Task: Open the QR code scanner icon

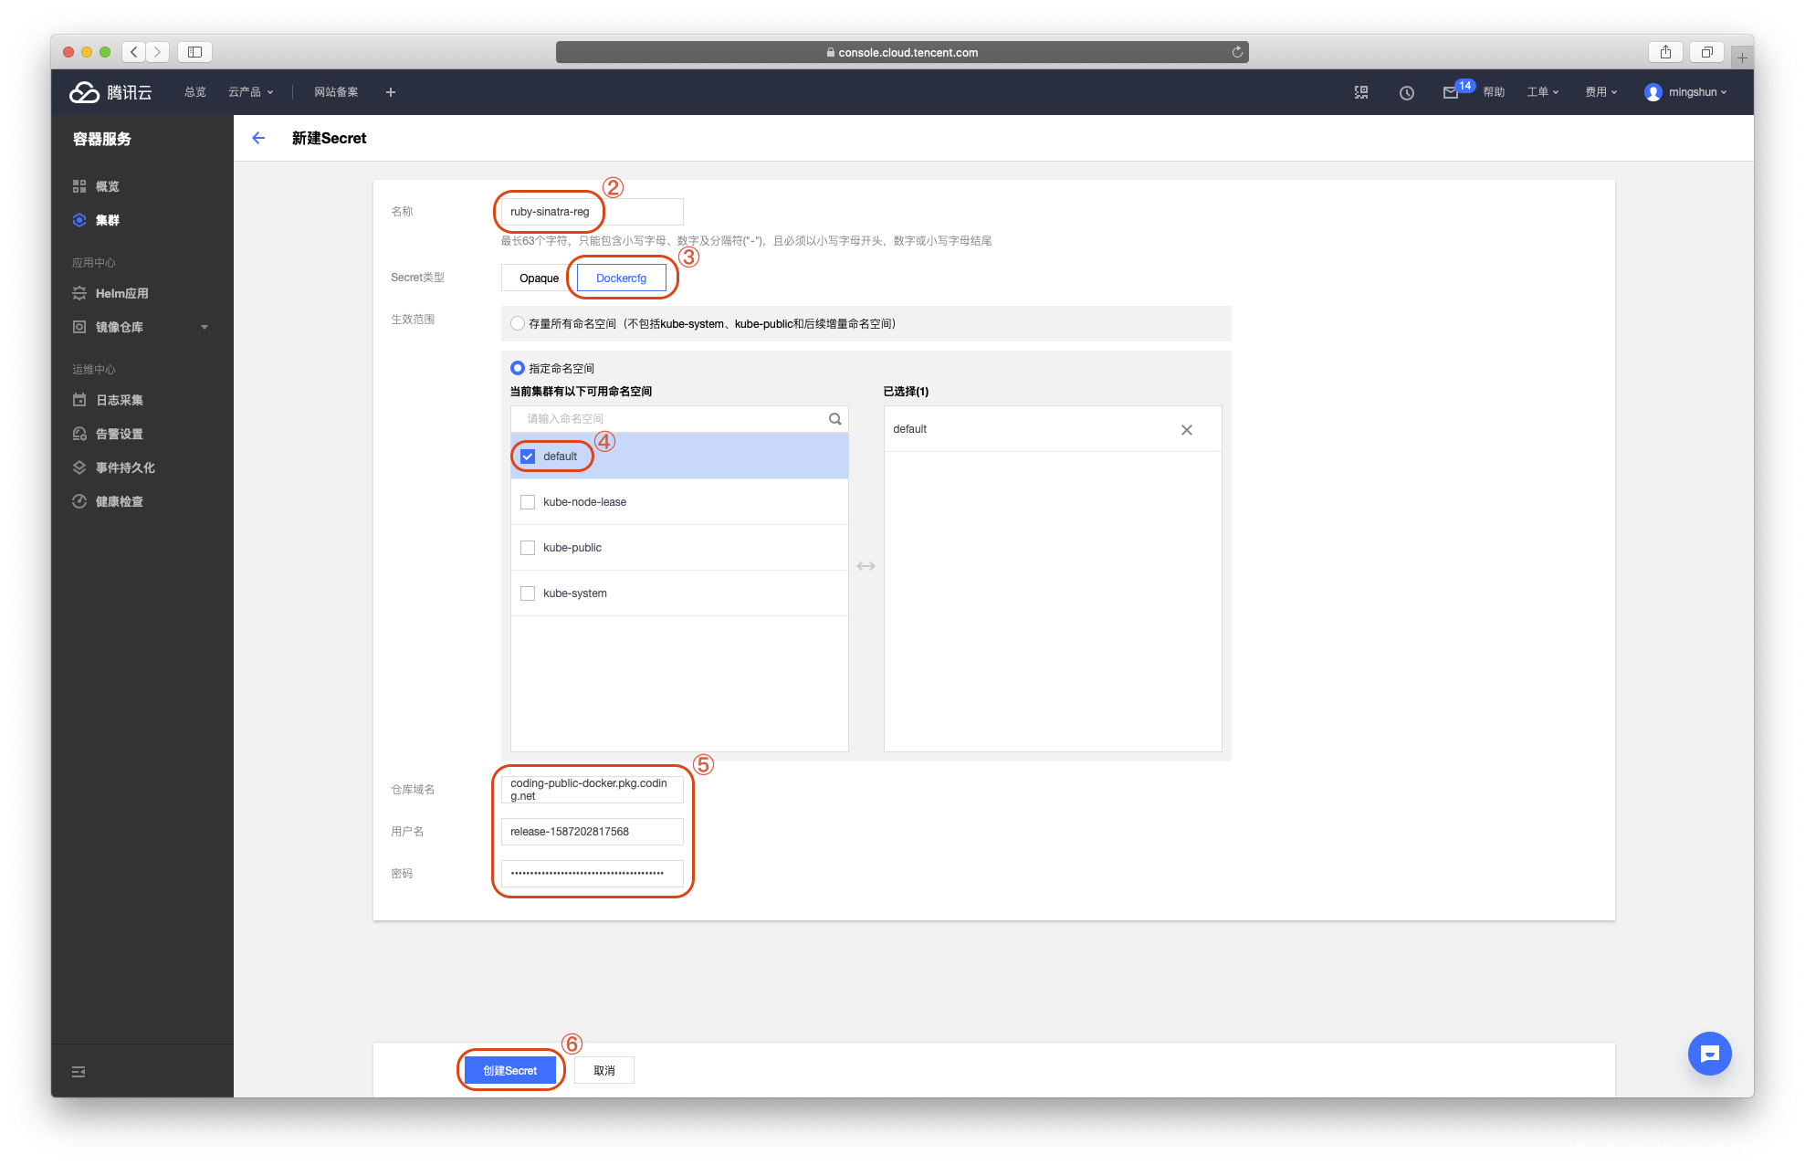Action: click(x=1360, y=92)
